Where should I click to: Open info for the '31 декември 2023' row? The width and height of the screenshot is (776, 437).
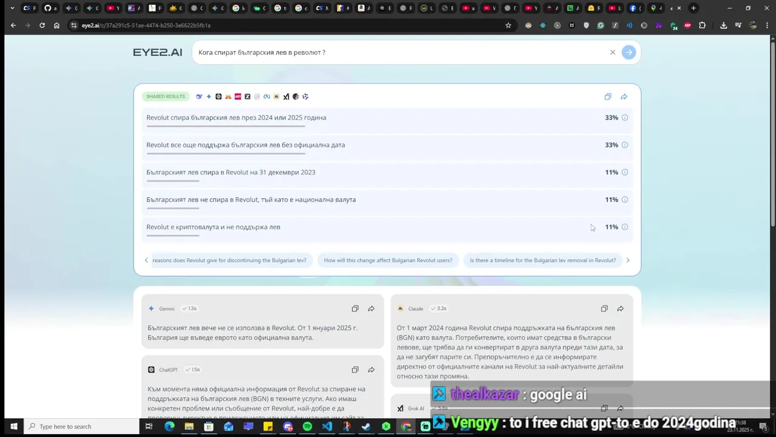(624, 172)
